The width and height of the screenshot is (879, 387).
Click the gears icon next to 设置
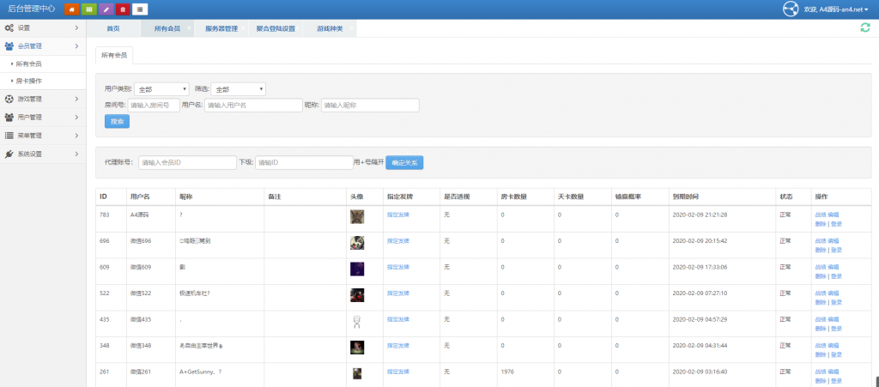point(9,28)
